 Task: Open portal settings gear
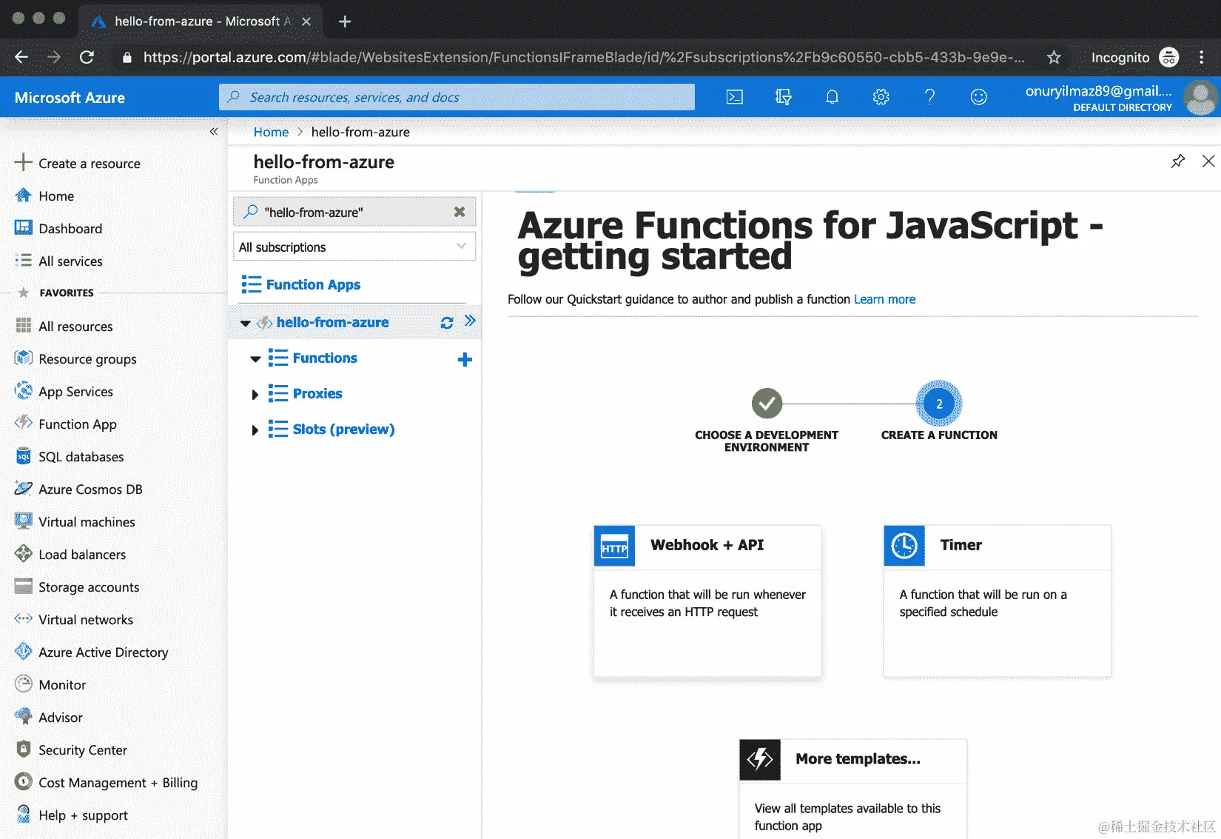tap(881, 97)
